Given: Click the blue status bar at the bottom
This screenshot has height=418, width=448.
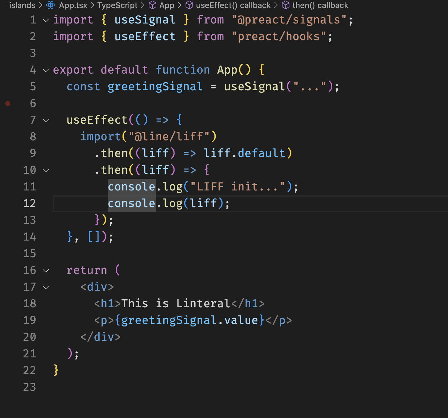Looking at the screenshot, I should tap(224, 414).
